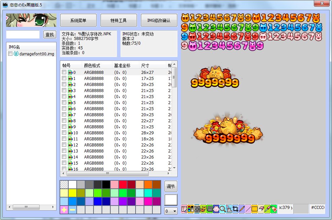The image size is (332, 220).
Task: Click the anime avatar image
Action: click(x=31, y=20)
